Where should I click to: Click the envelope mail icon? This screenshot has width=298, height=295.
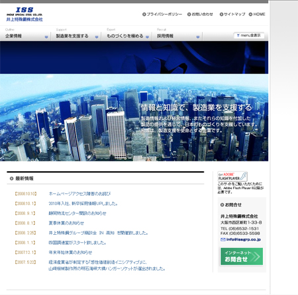coord(223,239)
